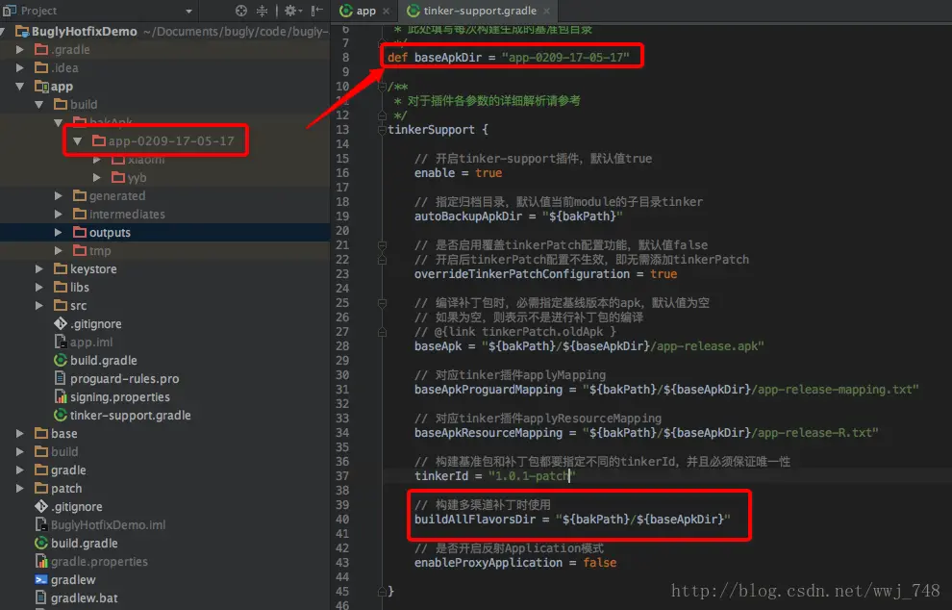This screenshot has height=610, width=952.
Task: Expand the keystore folder arrow
Action: click(x=38, y=268)
